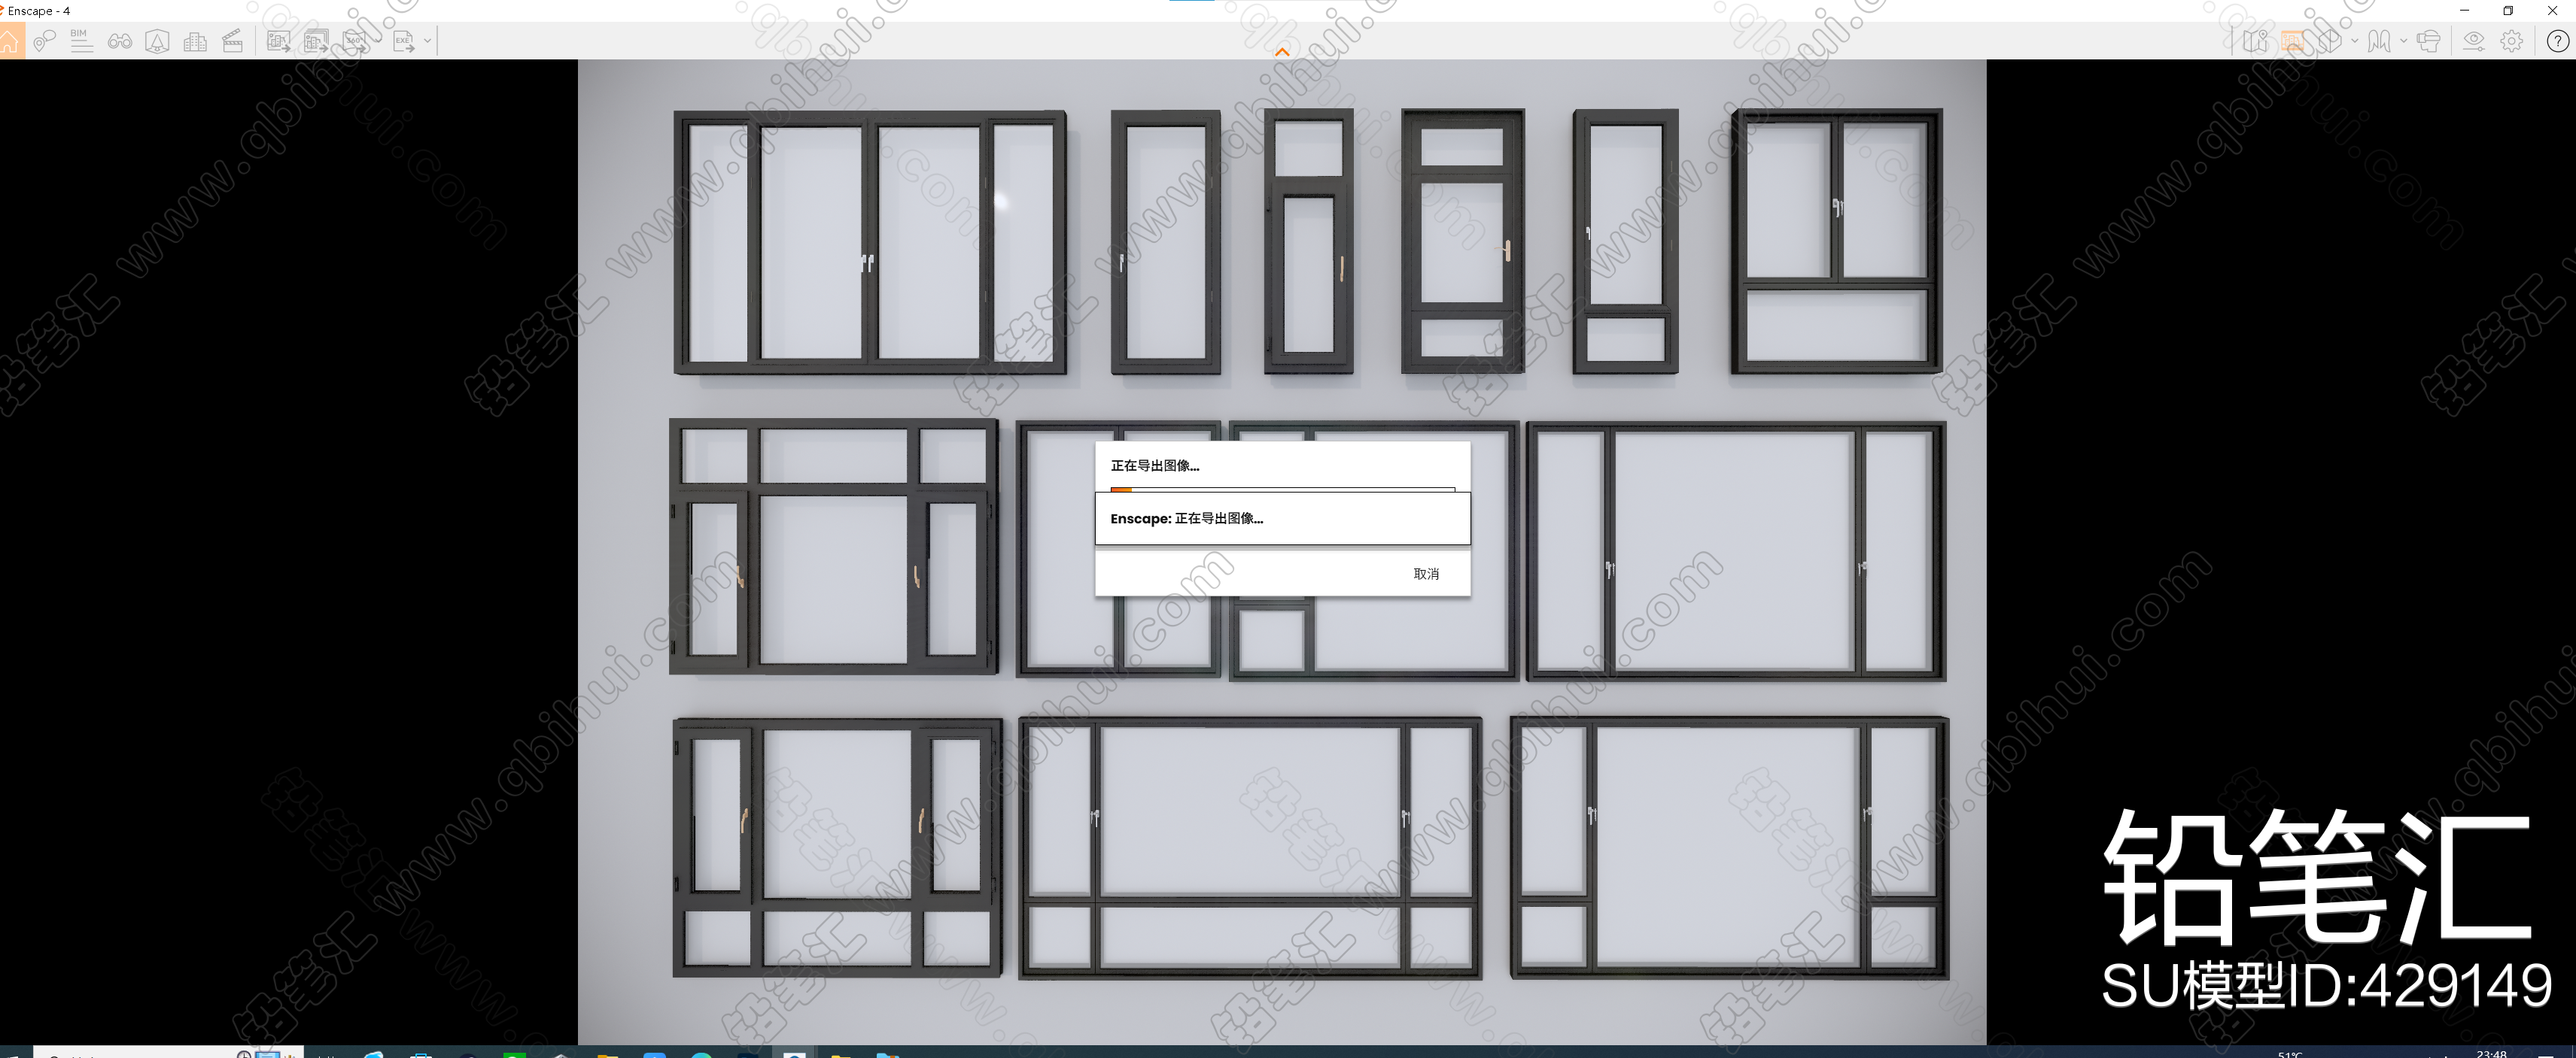Click the batch rendering export icon
Screen dimensions: 2576x1058
click(x=316, y=41)
